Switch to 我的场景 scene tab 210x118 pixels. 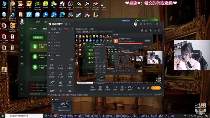point(54,29)
